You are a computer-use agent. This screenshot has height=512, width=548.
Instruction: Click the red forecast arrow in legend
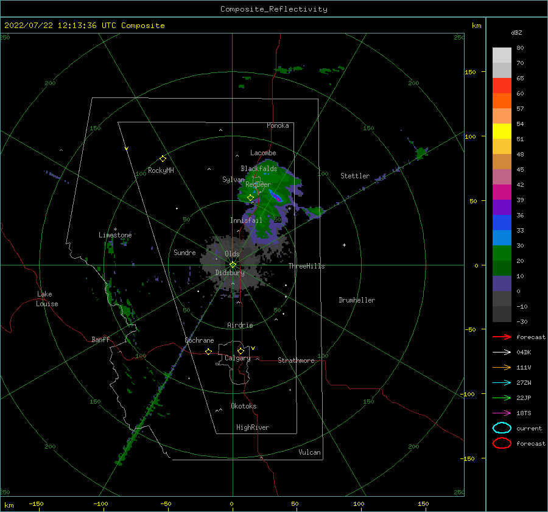pos(502,337)
